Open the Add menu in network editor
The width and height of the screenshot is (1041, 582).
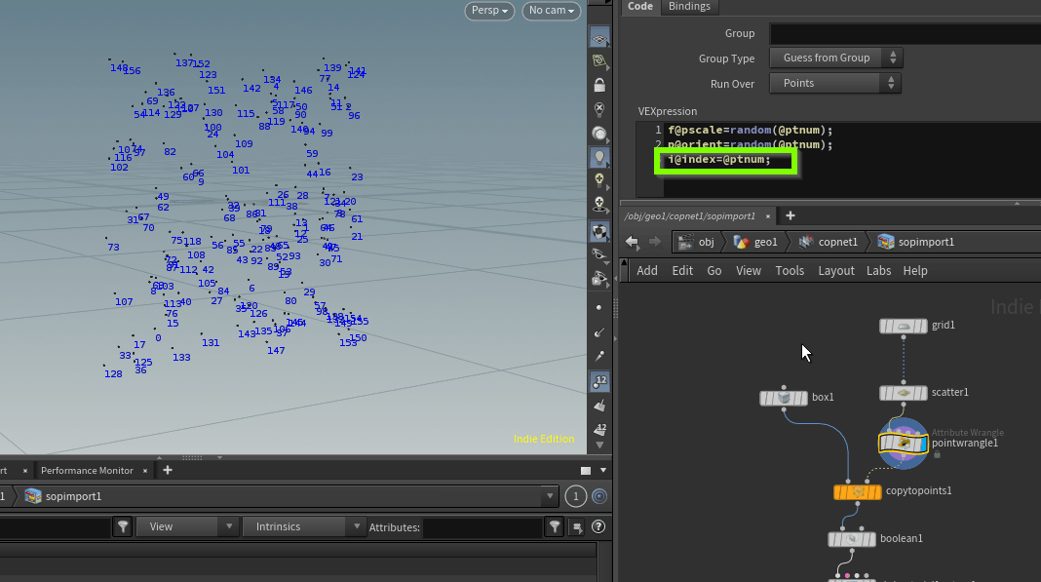[647, 270]
